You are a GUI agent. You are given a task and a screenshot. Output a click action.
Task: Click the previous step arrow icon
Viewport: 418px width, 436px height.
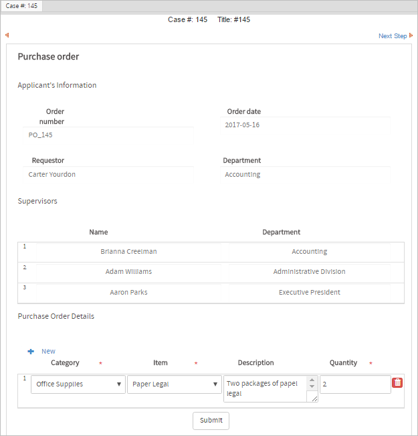click(7, 35)
